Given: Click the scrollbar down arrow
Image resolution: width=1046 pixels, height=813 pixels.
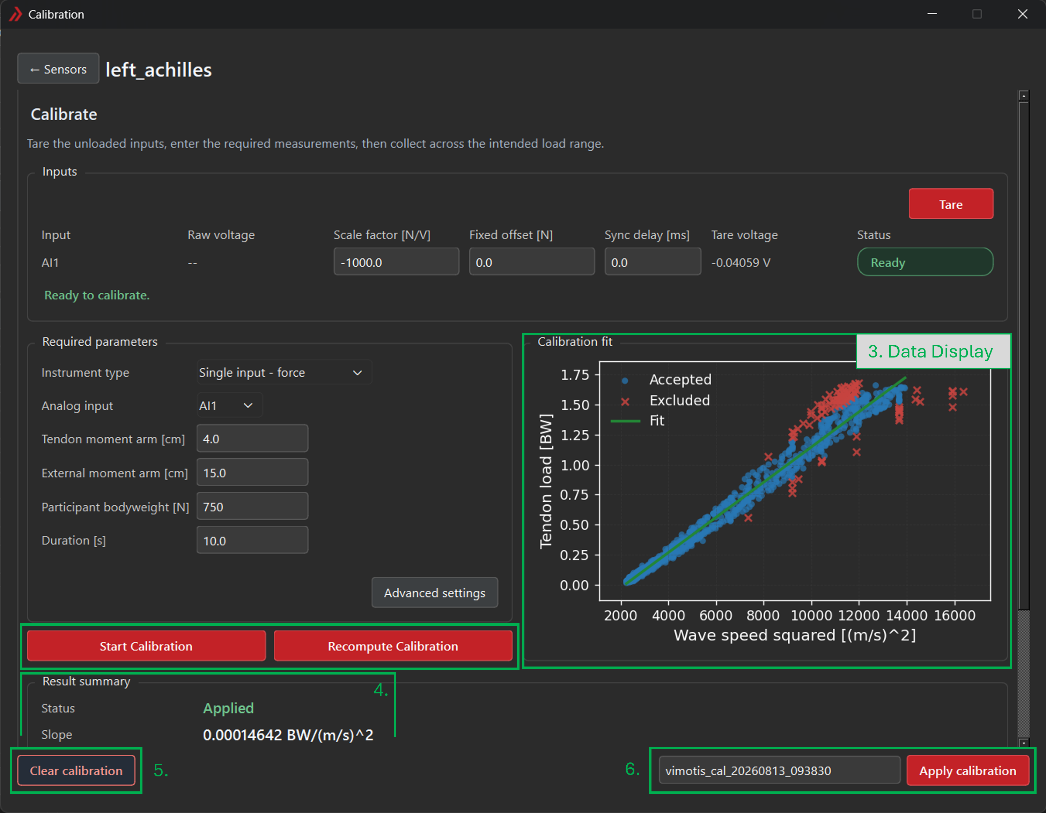Looking at the screenshot, I should [x=1024, y=743].
